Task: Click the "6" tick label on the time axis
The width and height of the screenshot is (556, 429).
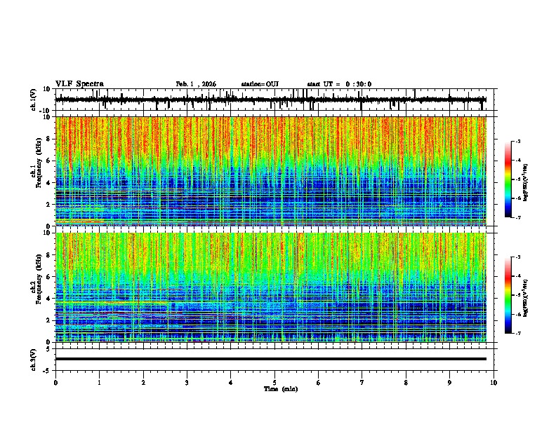Action: pos(319,383)
